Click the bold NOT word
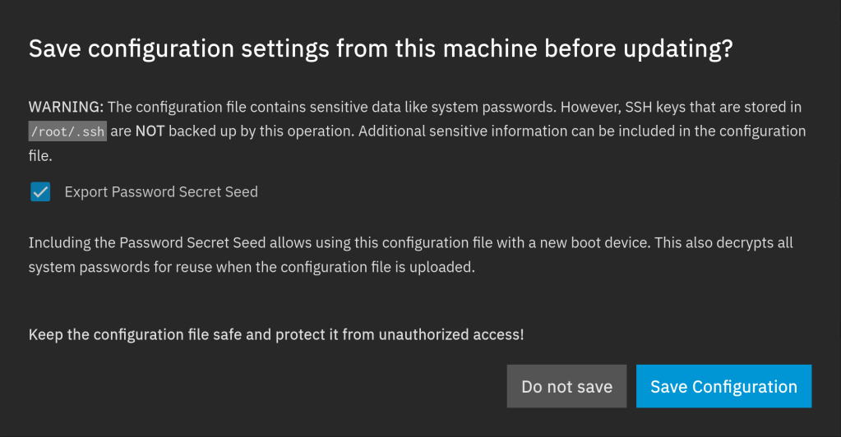 point(150,131)
